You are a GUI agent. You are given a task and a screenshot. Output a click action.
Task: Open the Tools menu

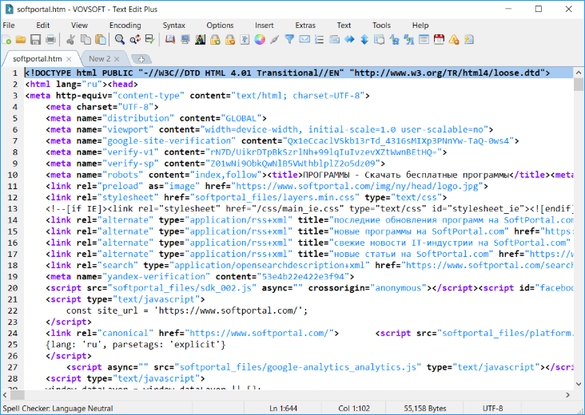tap(381, 26)
